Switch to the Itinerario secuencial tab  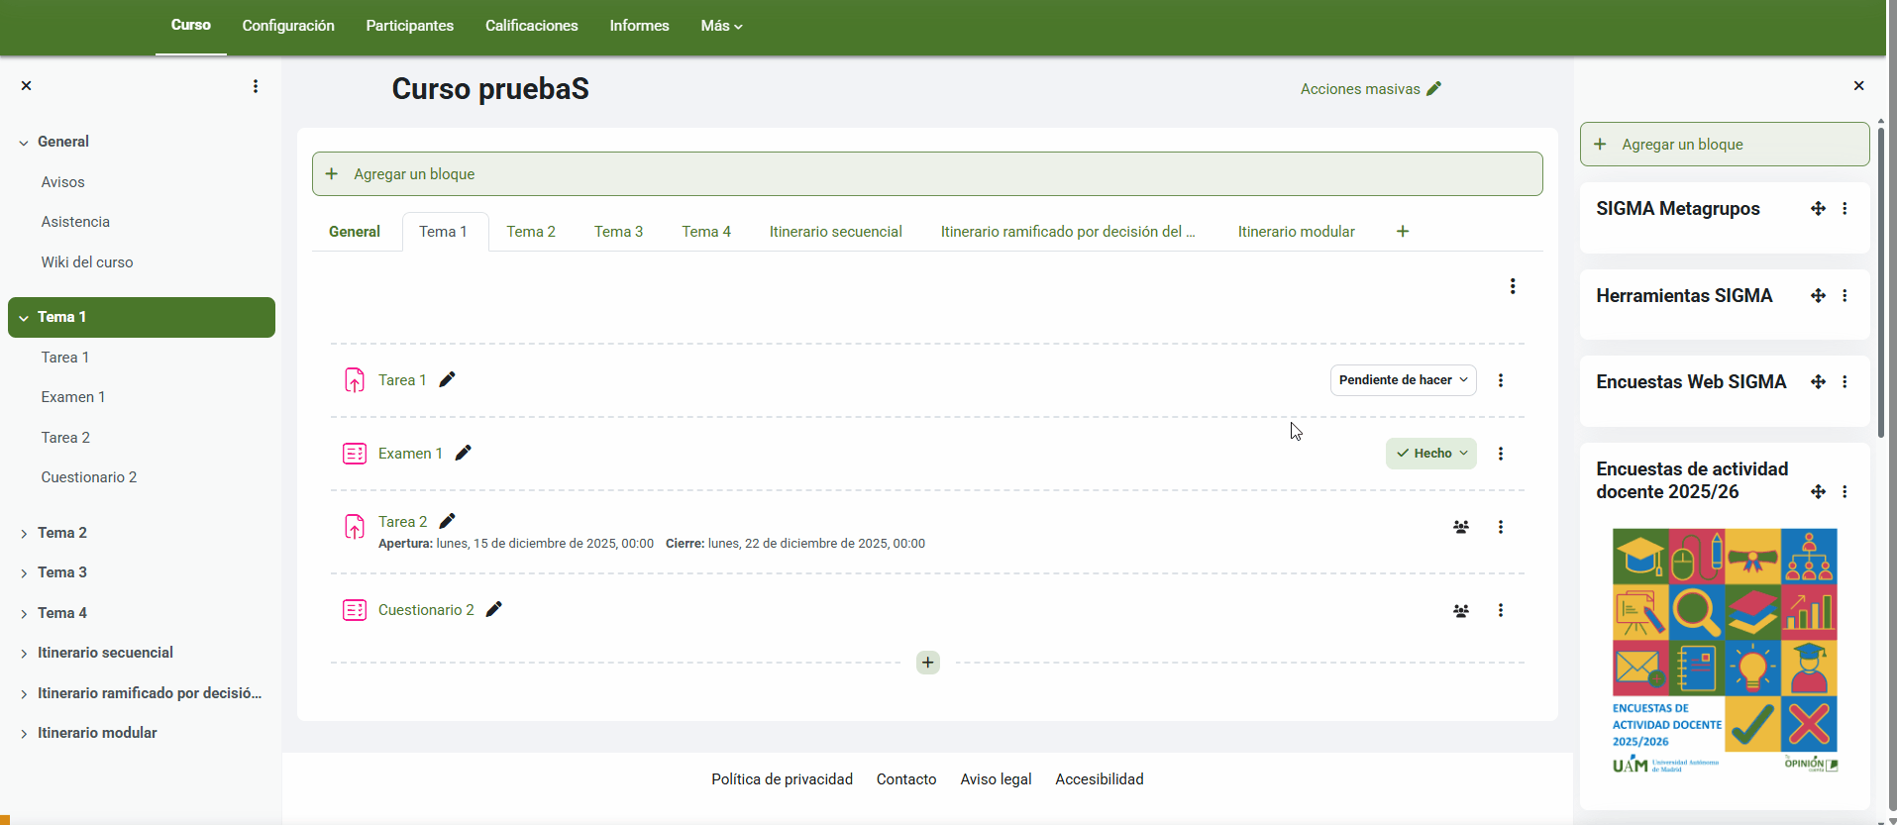coord(835,232)
